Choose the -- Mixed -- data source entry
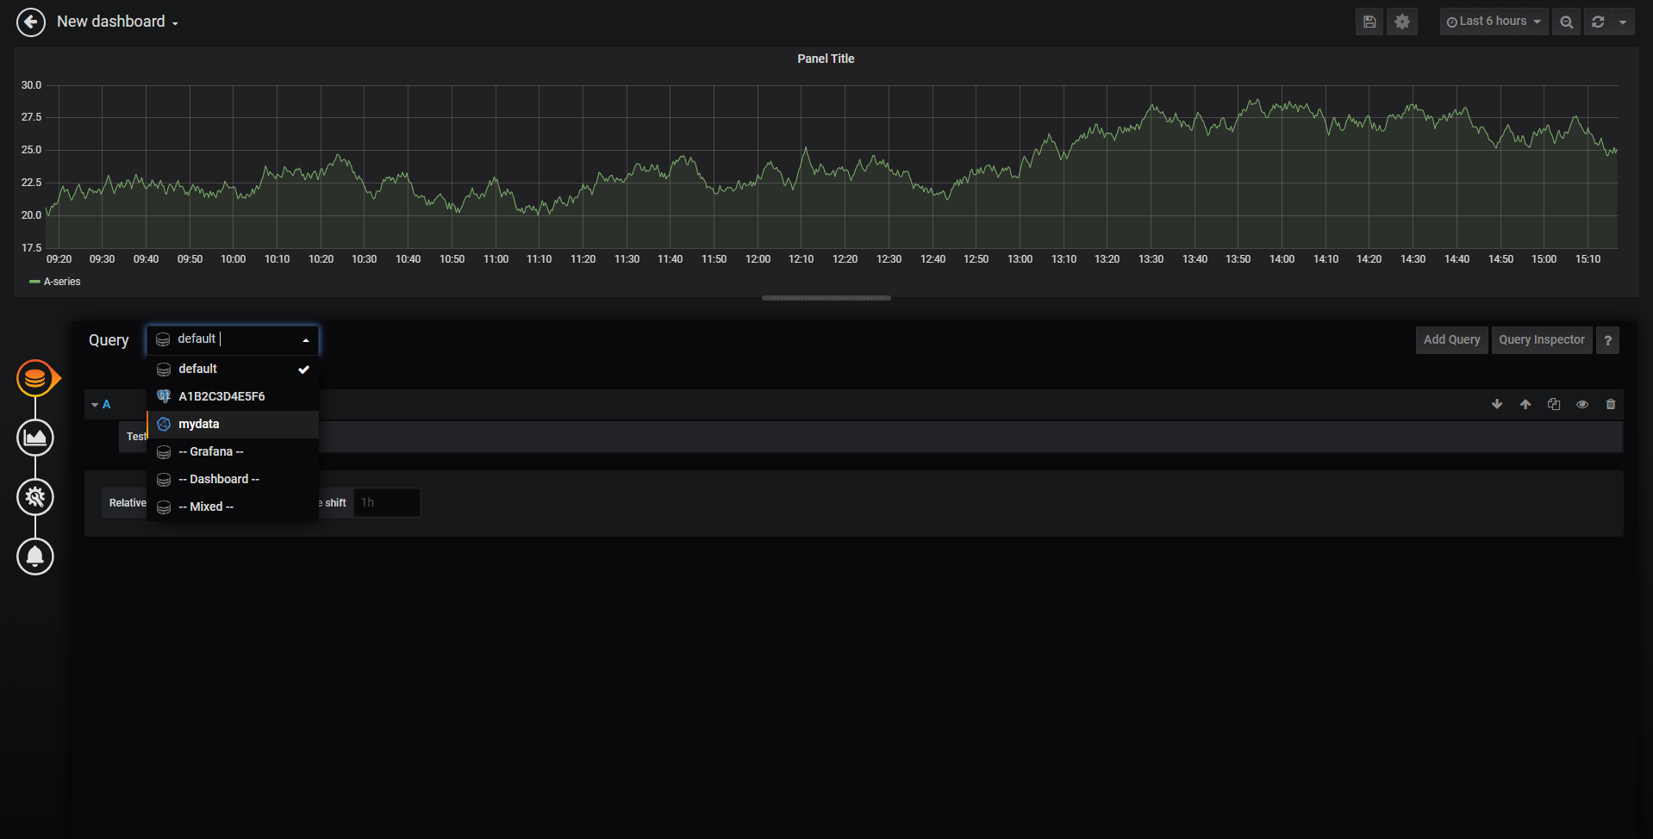 pyautogui.click(x=209, y=507)
